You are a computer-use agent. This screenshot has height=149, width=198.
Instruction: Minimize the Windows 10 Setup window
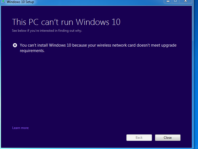168,1
